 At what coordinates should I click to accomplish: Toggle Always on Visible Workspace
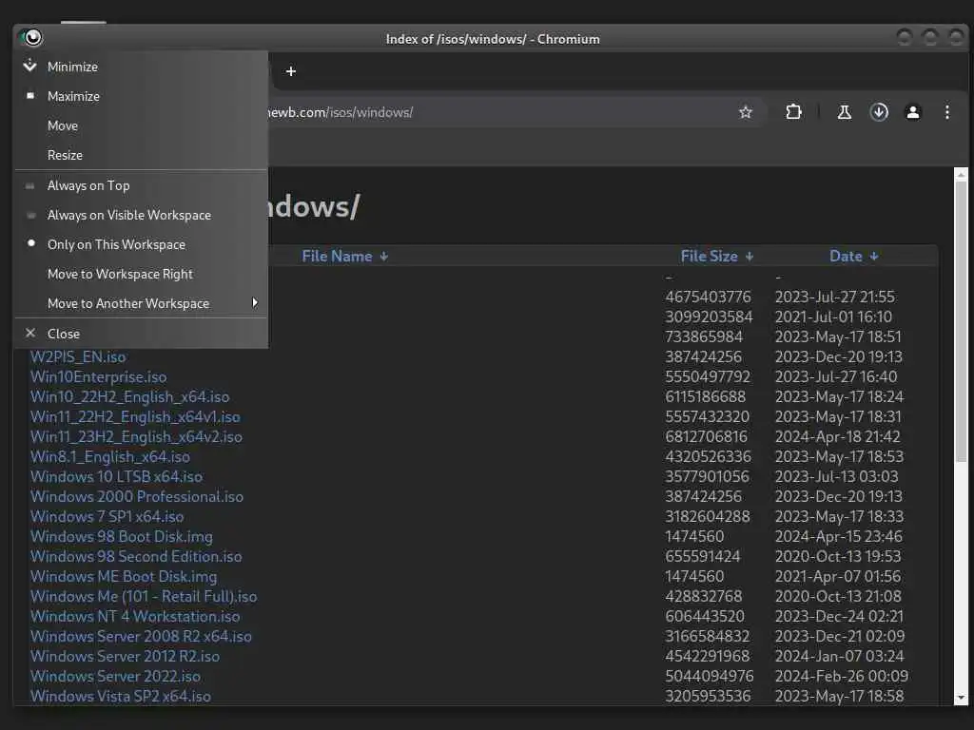[x=141, y=215]
